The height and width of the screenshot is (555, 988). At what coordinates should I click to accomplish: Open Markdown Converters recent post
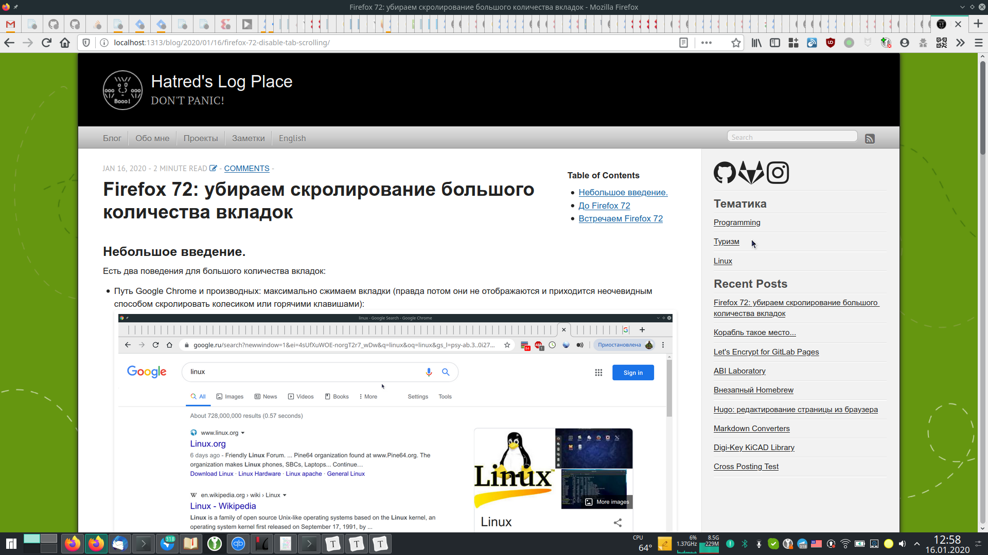click(752, 429)
